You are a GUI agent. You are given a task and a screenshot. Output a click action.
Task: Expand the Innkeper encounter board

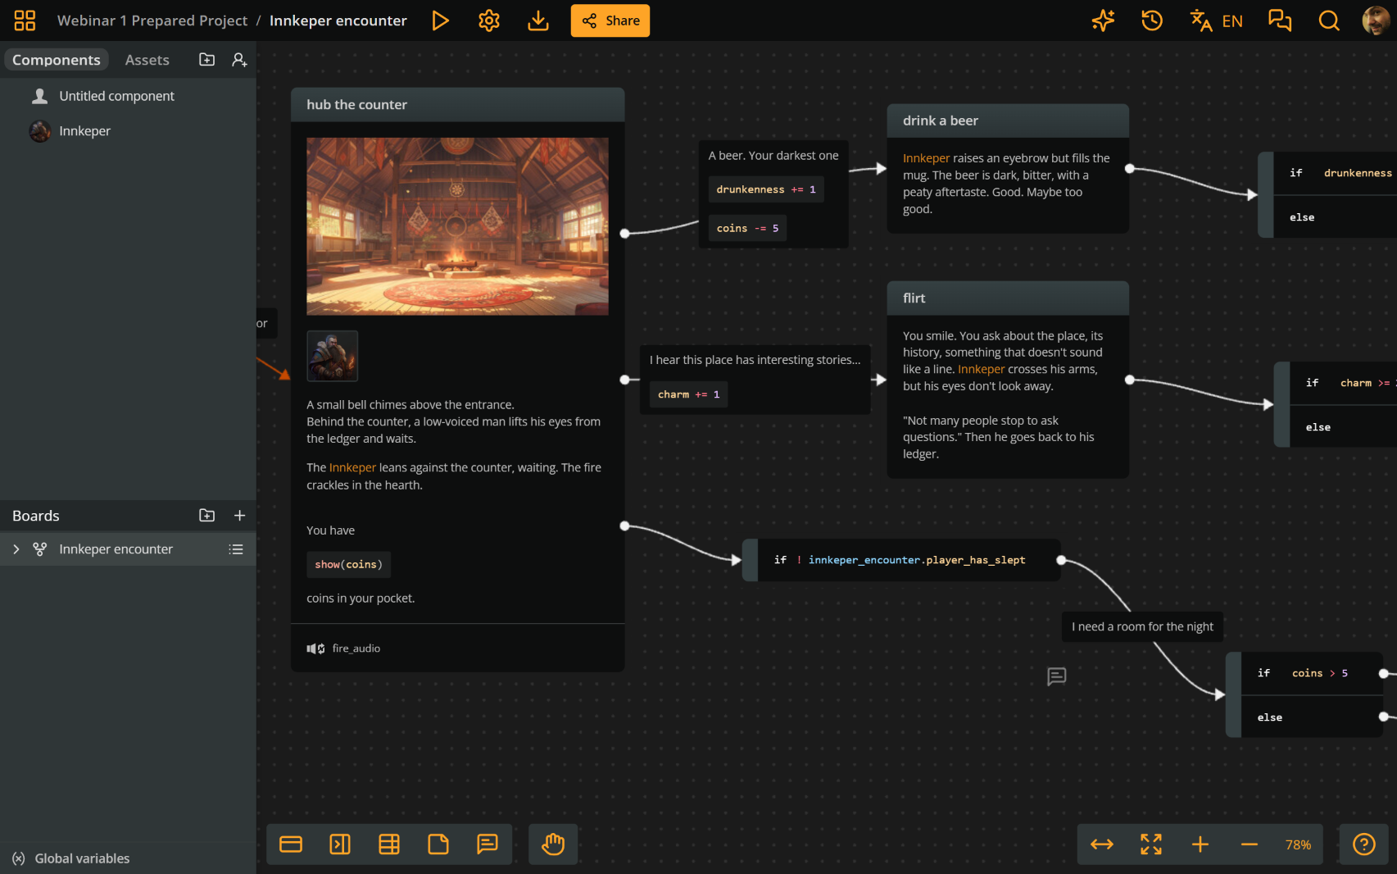[16, 549]
